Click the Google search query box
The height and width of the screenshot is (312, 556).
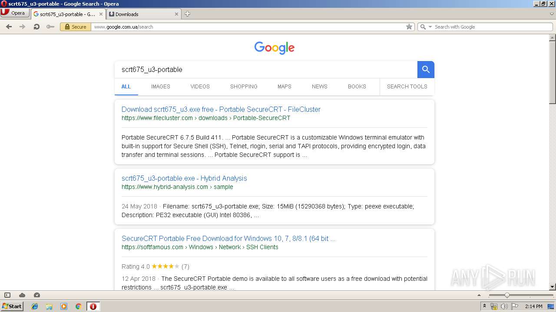click(x=266, y=69)
